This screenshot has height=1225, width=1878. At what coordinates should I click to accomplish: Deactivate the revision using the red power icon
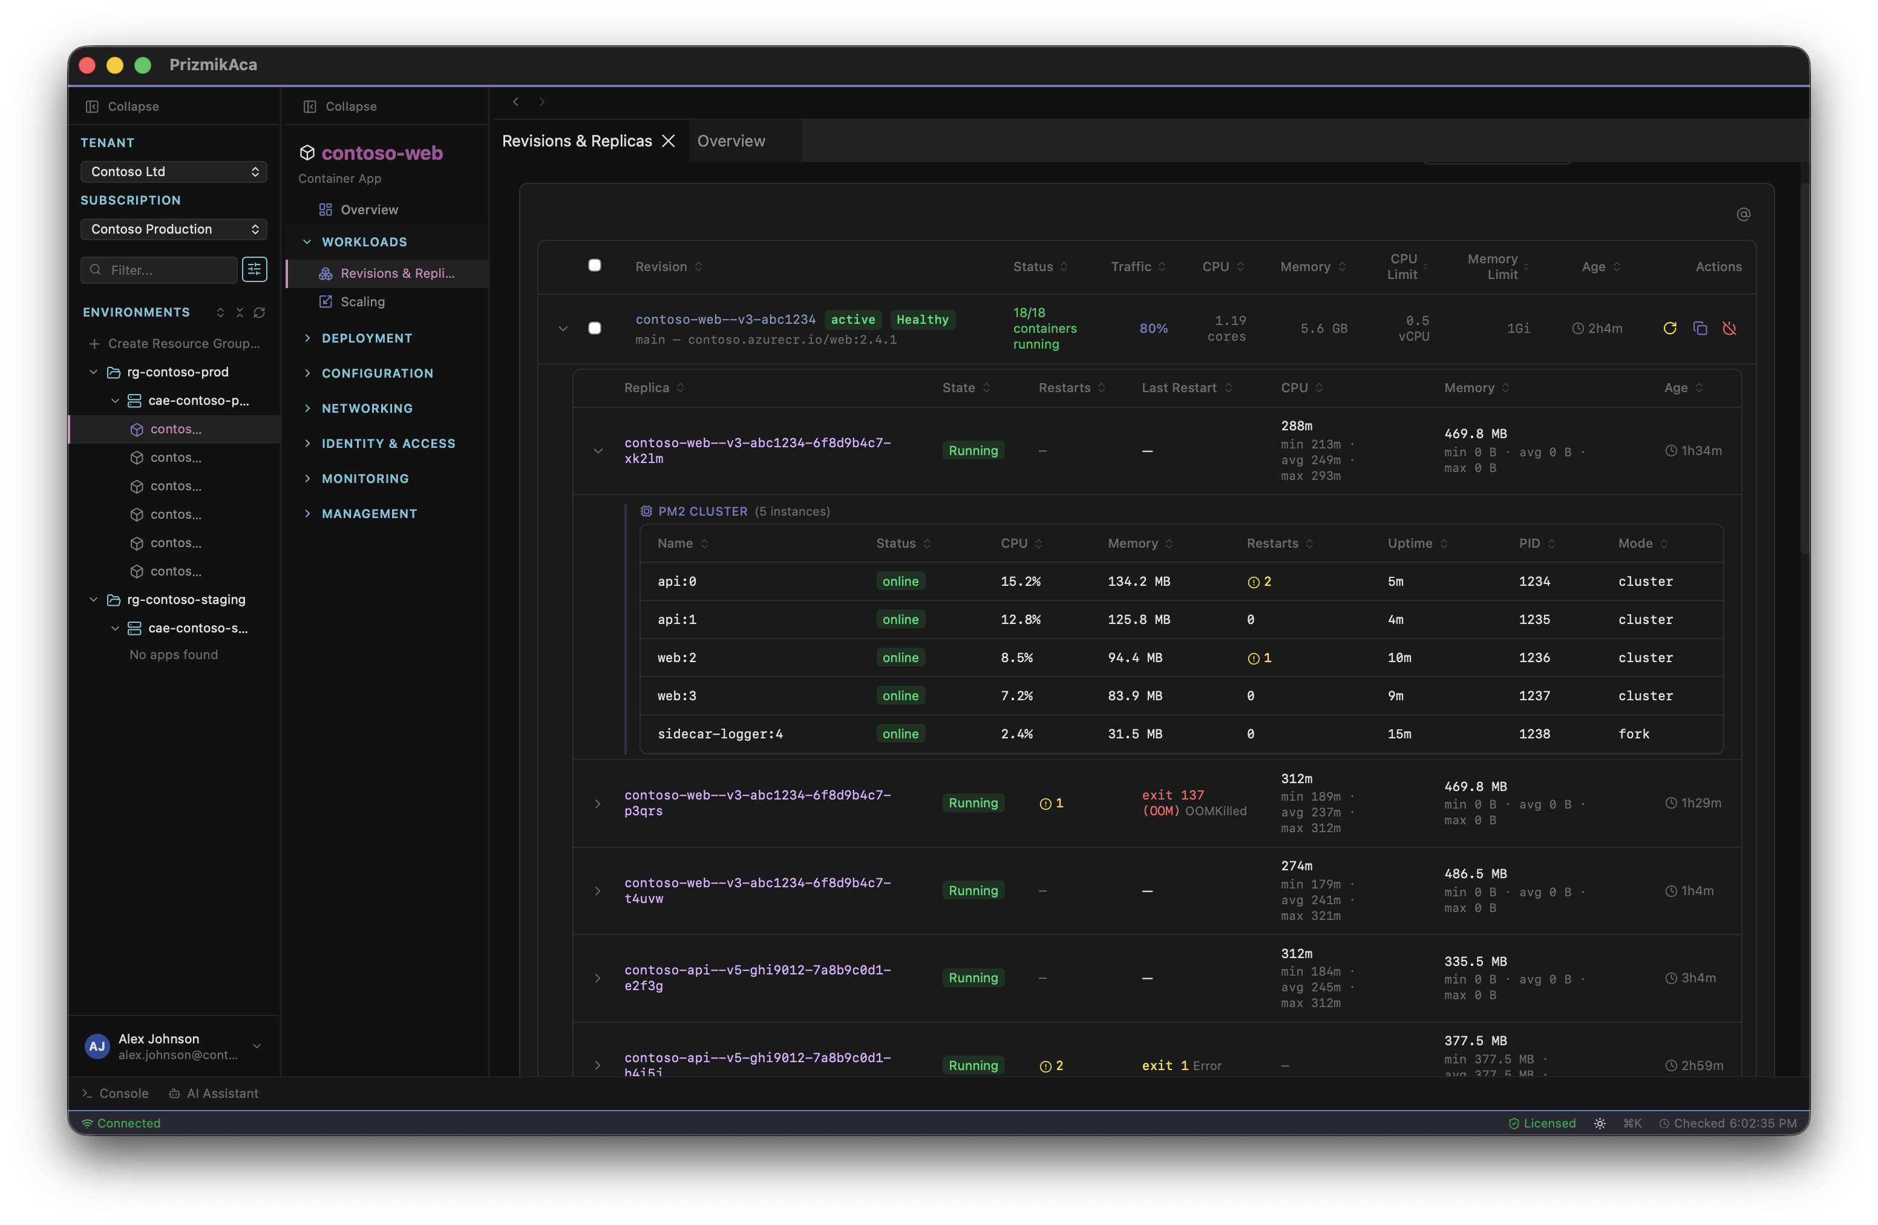click(1730, 327)
